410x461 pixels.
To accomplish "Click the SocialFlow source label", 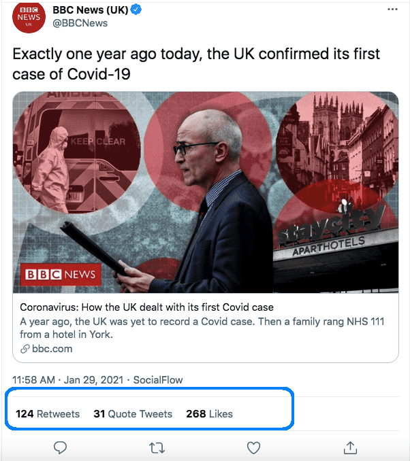I will coord(158,380).
